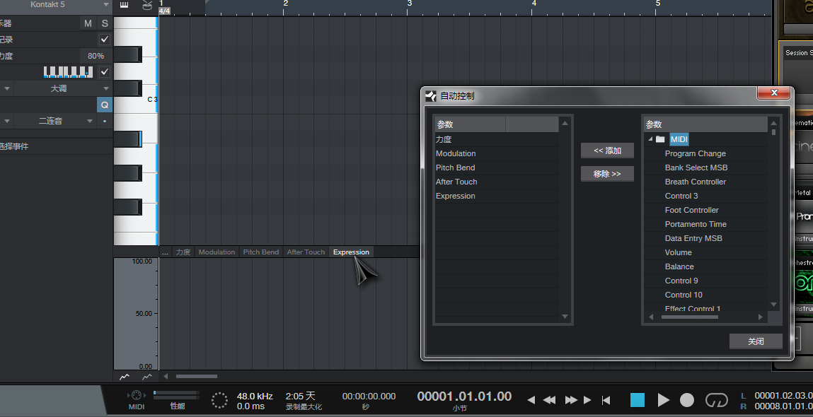The image size is (813, 417).
Task: Switch to the After Touch tab
Action: click(306, 252)
